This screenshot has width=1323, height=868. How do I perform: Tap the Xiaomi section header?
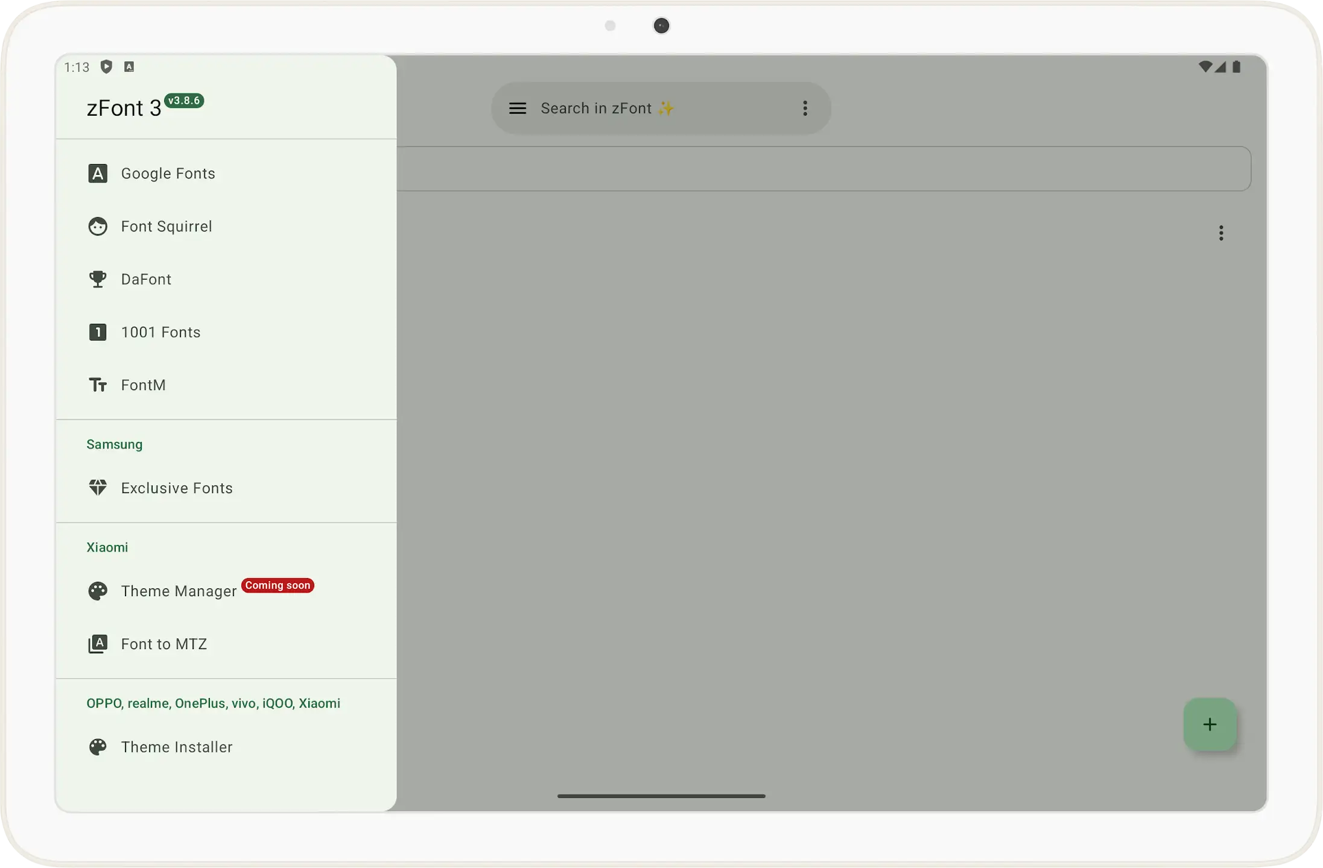(x=107, y=548)
